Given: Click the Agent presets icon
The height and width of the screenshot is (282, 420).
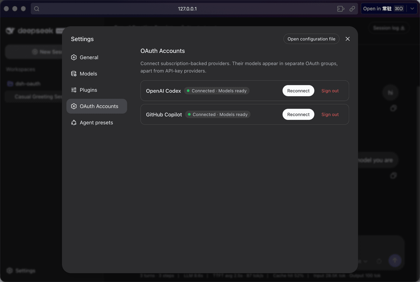Looking at the screenshot, I should pos(74,123).
